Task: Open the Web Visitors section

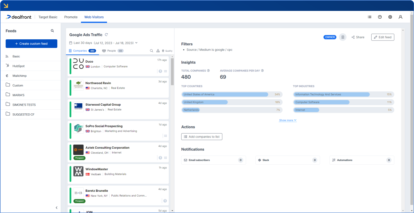Action: point(94,17)
